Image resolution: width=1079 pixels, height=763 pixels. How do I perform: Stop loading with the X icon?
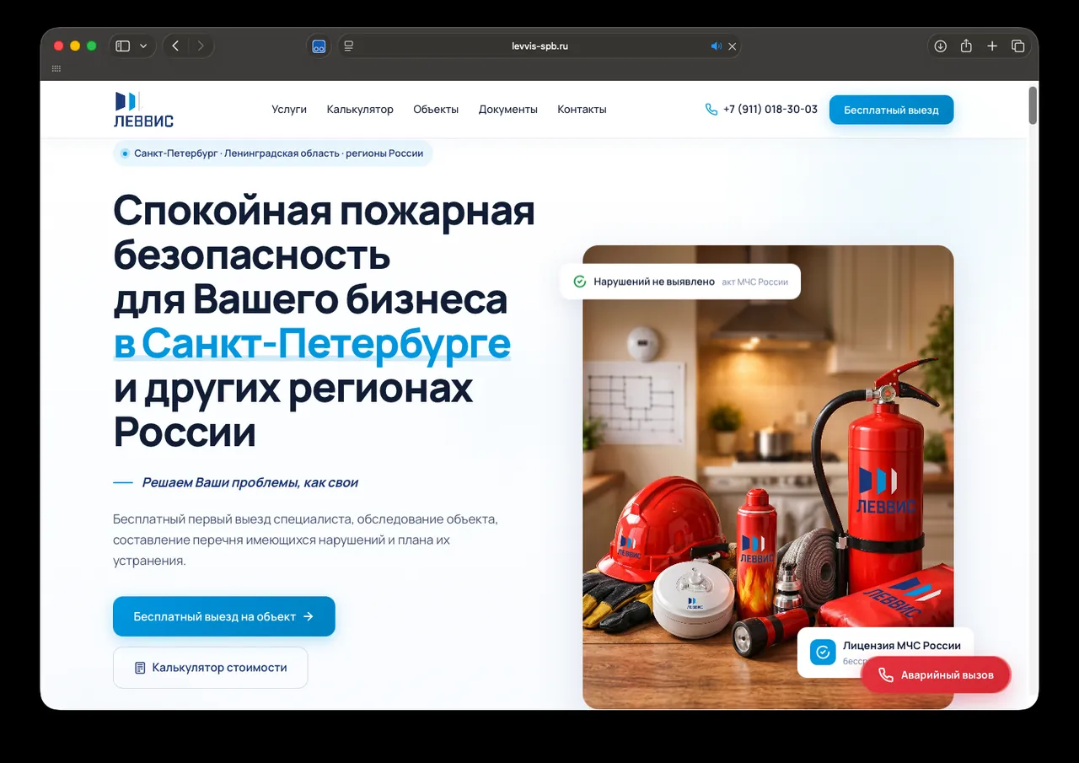[732, 46]
